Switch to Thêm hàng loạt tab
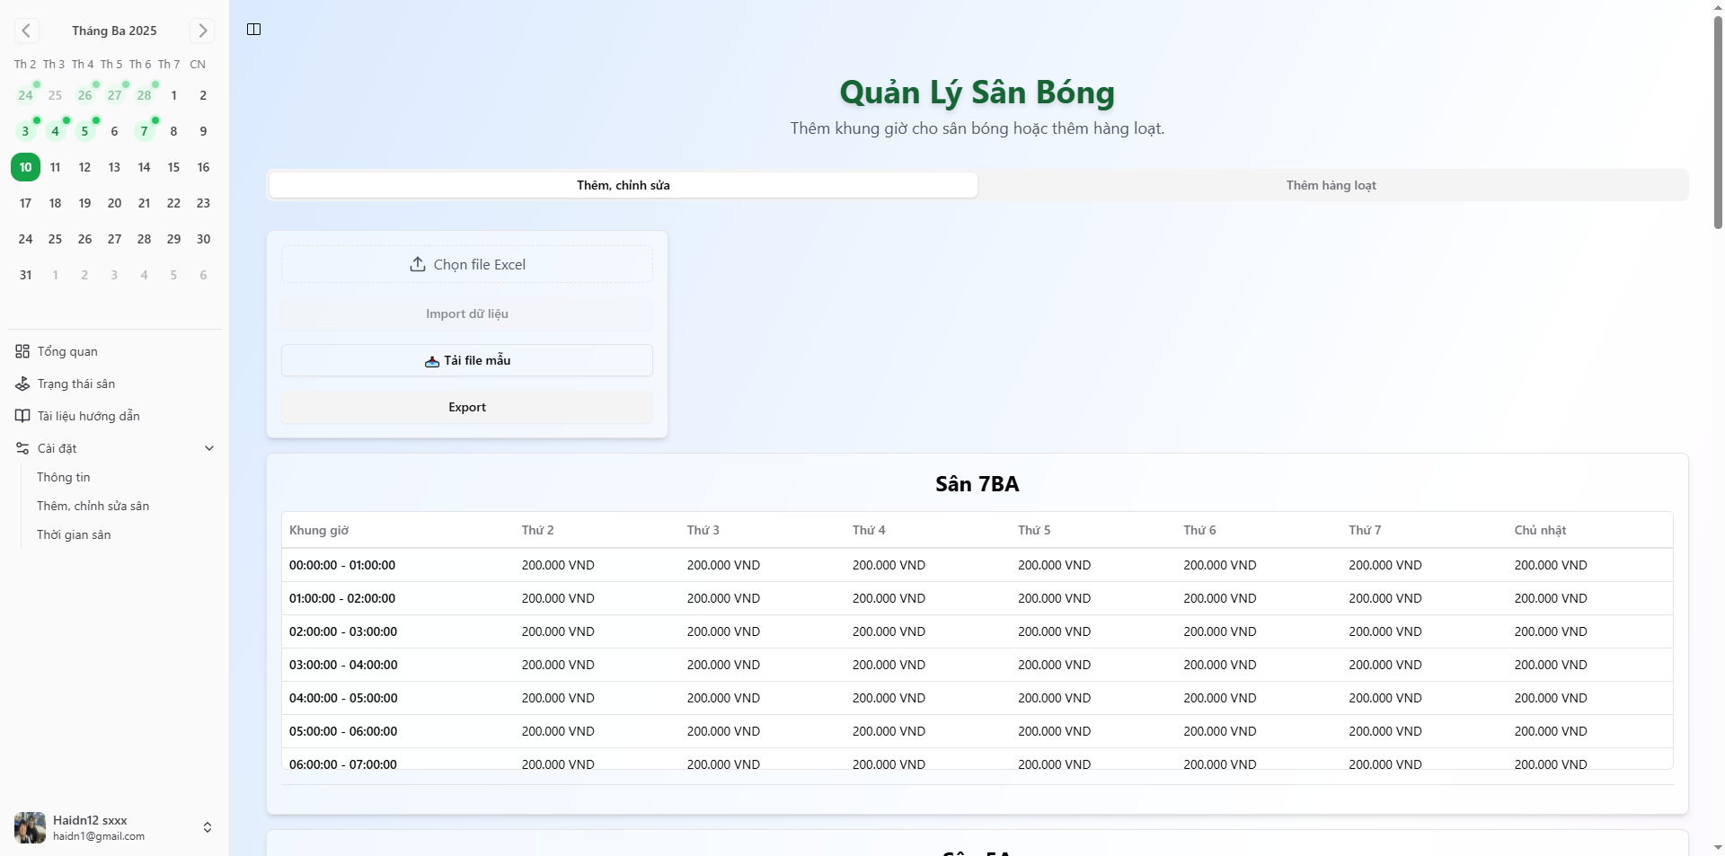The width and height of the screenshot is (1725, 856). coord(1331,185)
